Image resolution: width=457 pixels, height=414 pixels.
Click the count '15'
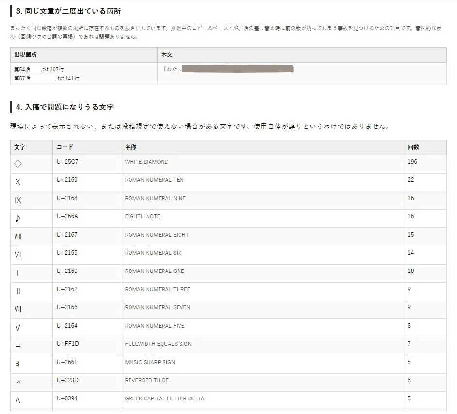point(410,235)
